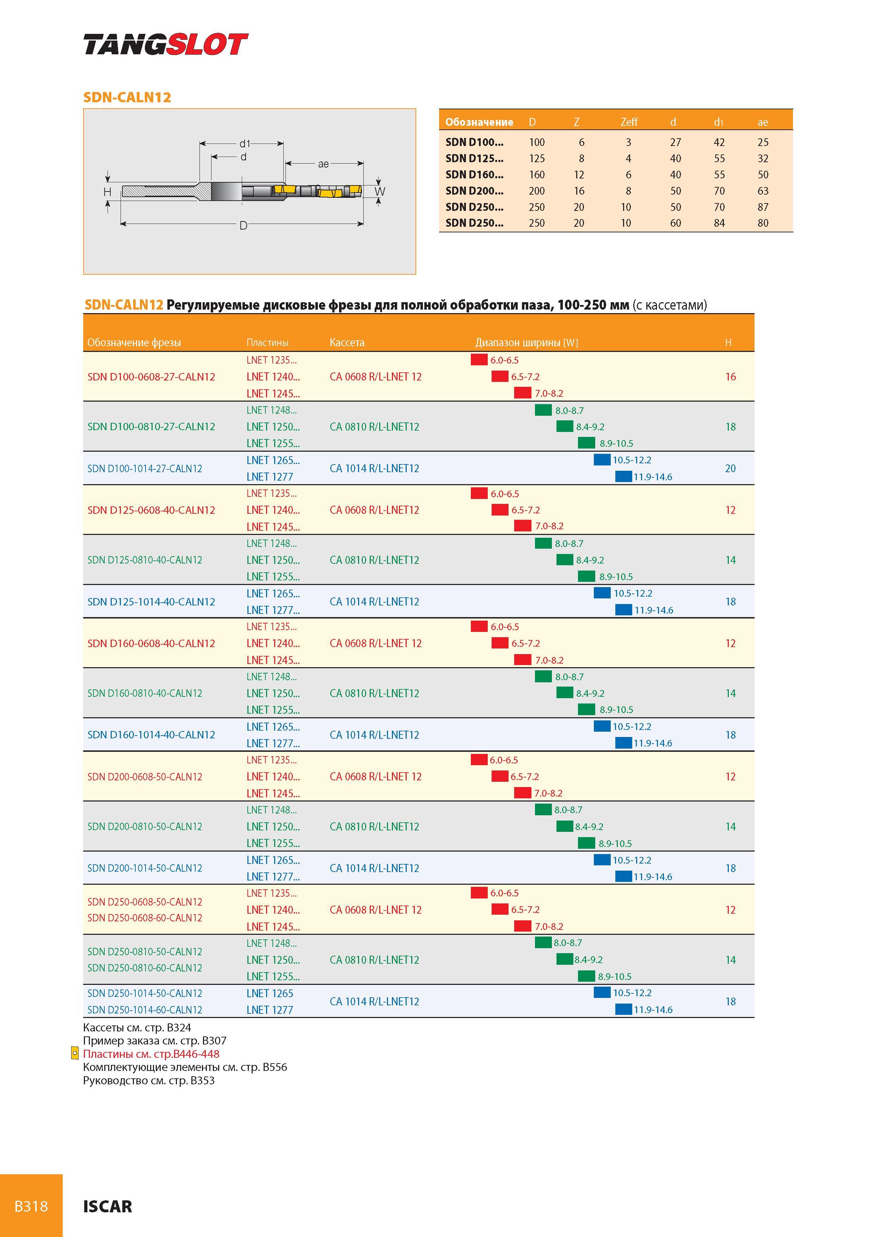Select SDN D125-0810-40-CALN12 designation

[x=145, y=560]
